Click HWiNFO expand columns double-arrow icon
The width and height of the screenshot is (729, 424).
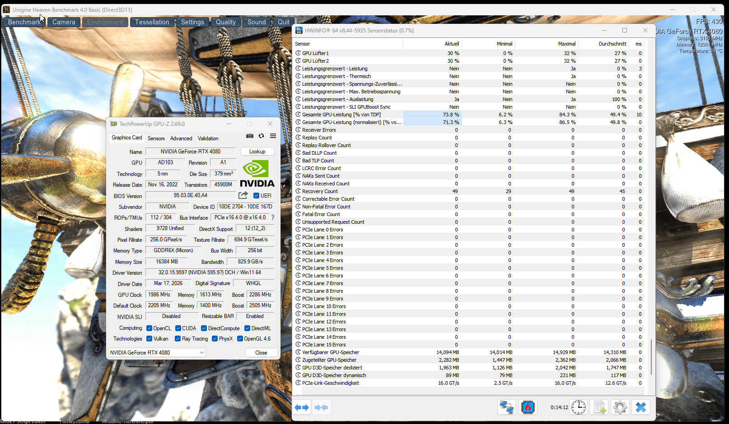(302, 407)
